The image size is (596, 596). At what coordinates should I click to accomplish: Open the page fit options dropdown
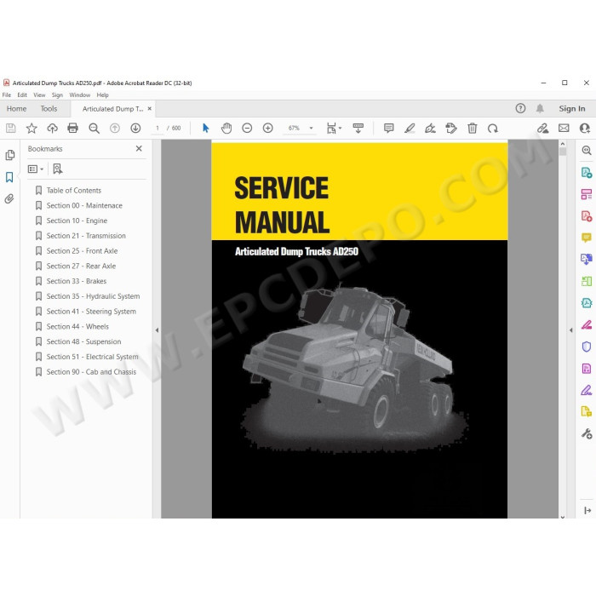coord(334,129)
